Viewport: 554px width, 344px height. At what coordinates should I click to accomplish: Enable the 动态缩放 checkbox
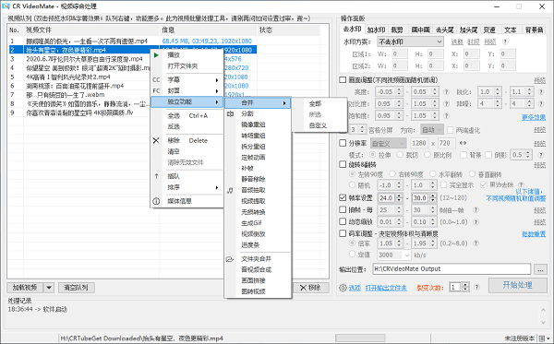tap(343, 221)
